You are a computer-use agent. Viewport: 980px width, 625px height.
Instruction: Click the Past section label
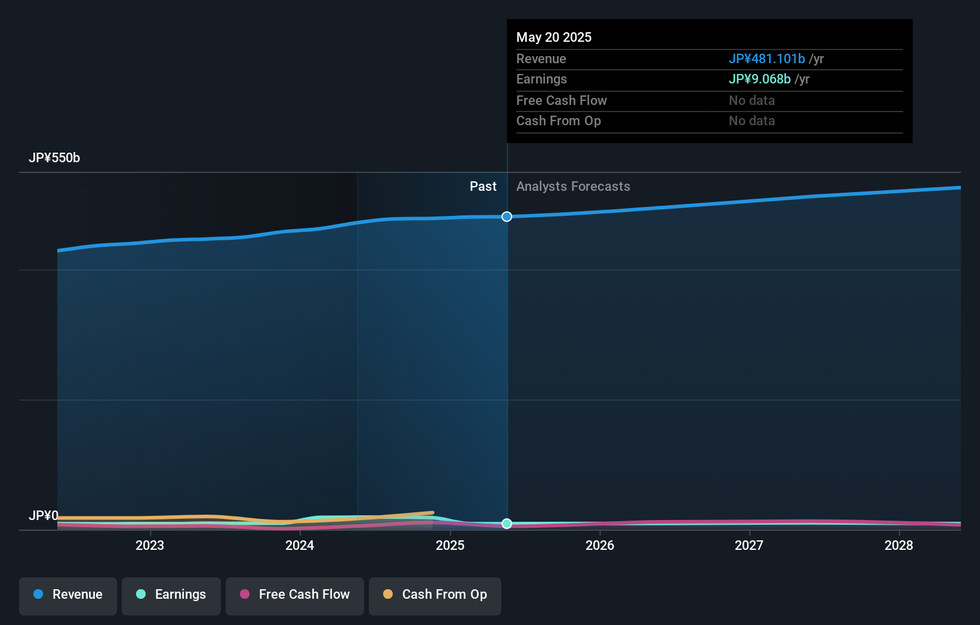pos(483,187)
